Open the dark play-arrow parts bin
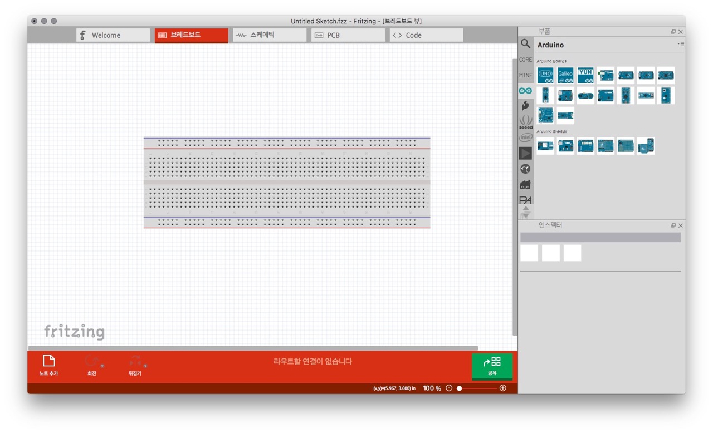This screenshot has height=433, width=713. click(x=525, y=153)
